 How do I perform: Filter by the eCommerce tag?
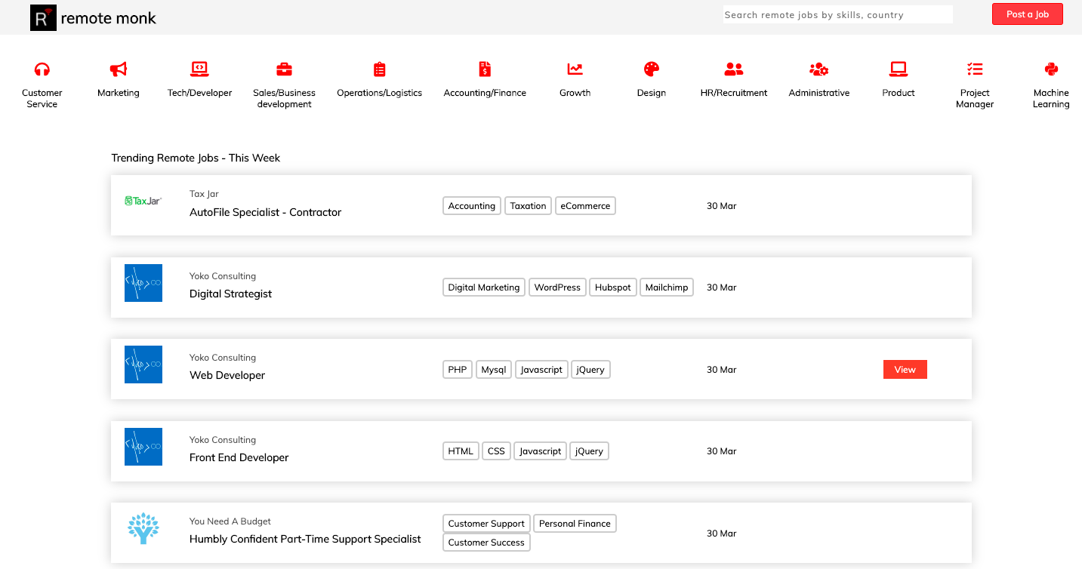585,206
